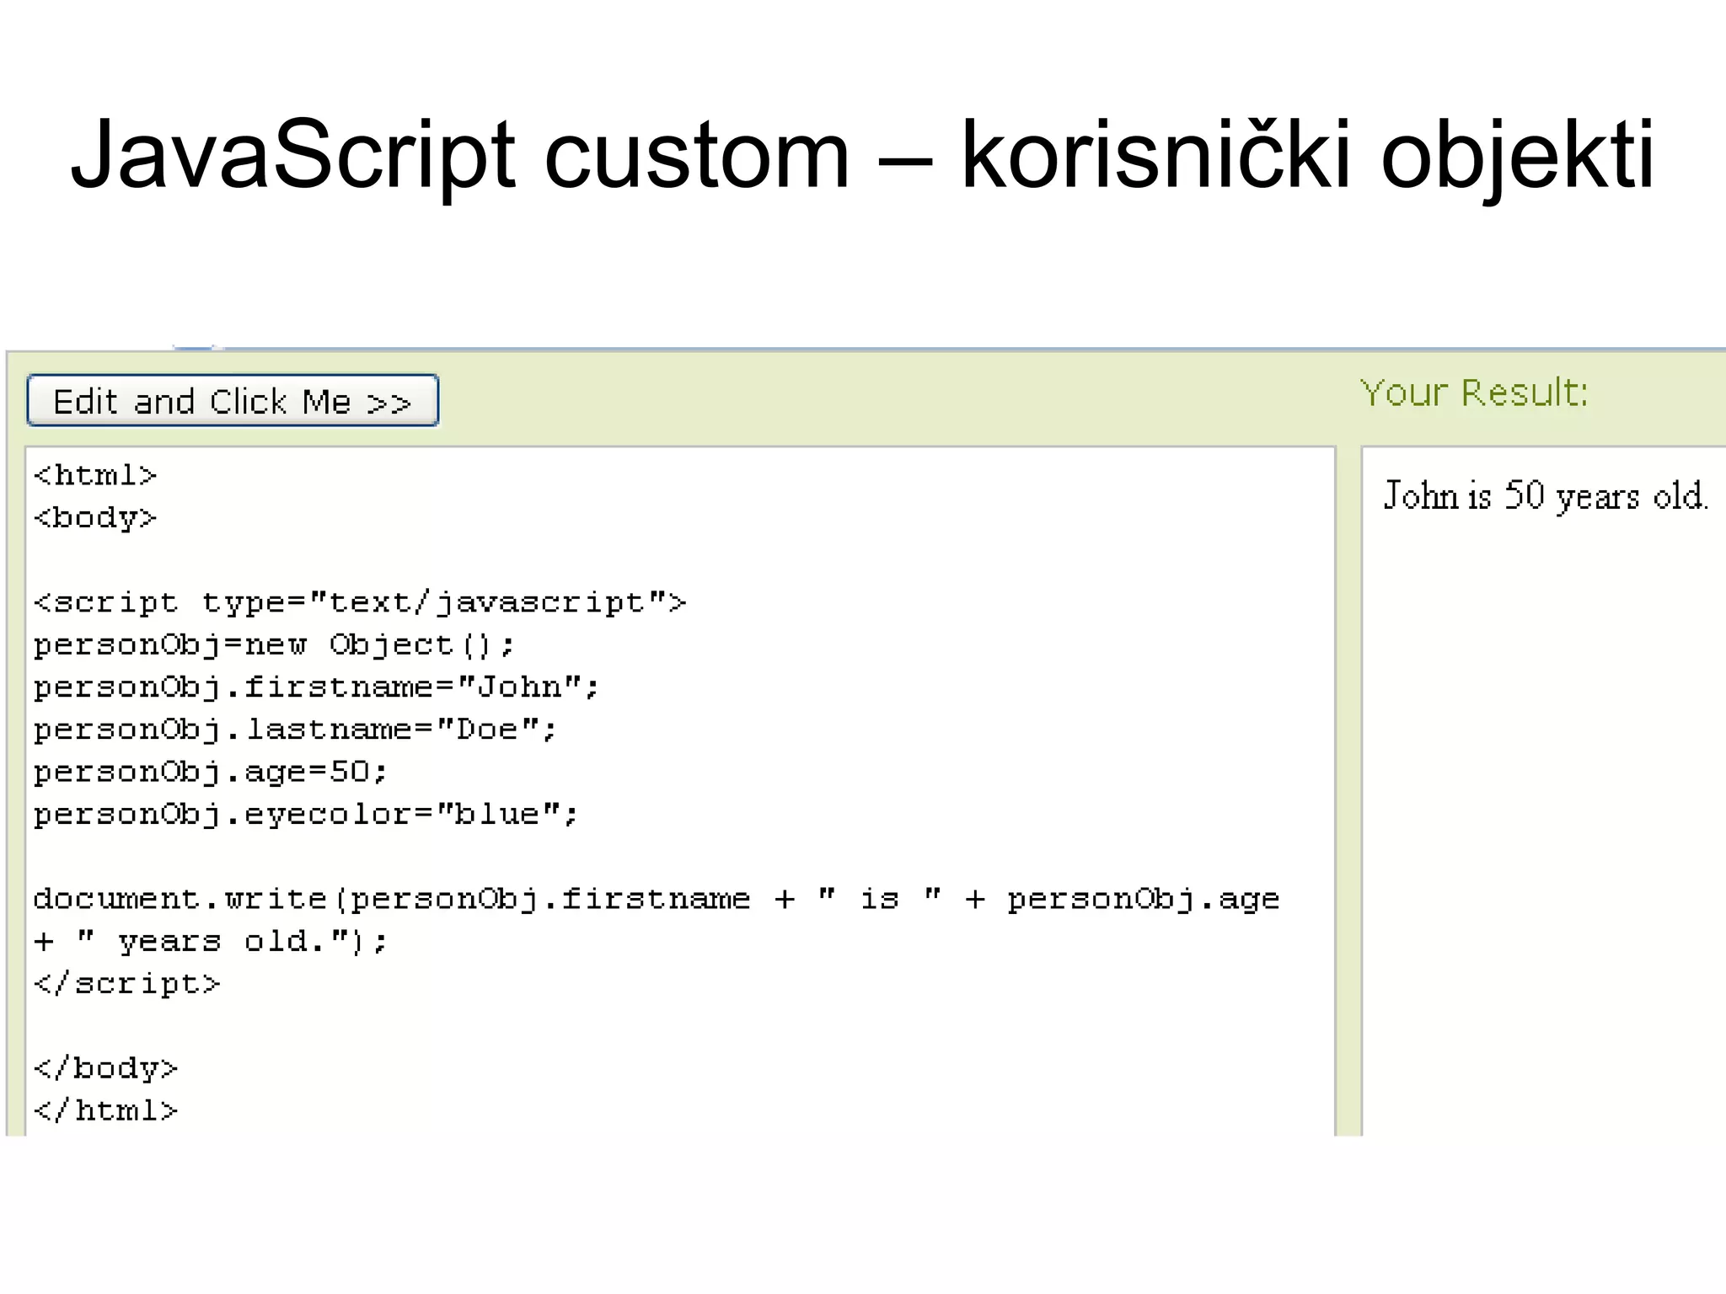
Task: Click the script type="text/javascript" line
Action: (x=360, y=602)
